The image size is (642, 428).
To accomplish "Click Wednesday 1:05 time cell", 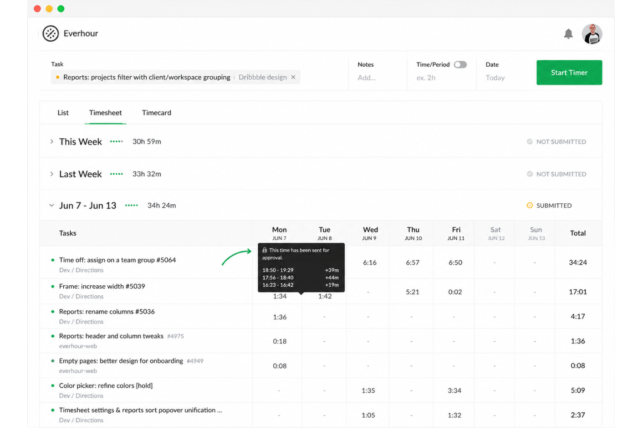I will click(368, 415).
